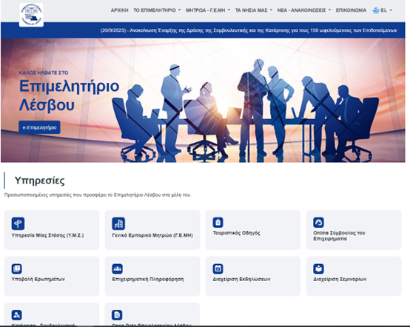Open Γενικό Εμπορικό Μητρώο (Γ.Ε.ΜΗ) link
The image size is (410, 327).
[x=152, y=235]
